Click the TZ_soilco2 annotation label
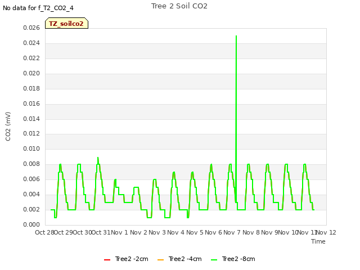Image resolution: width=360 pixels, height=270 pixels. click(66, 23)
